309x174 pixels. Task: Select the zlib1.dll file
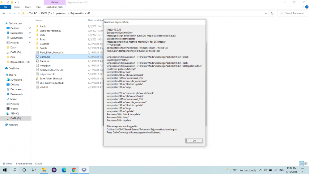(x=44, y=87)
